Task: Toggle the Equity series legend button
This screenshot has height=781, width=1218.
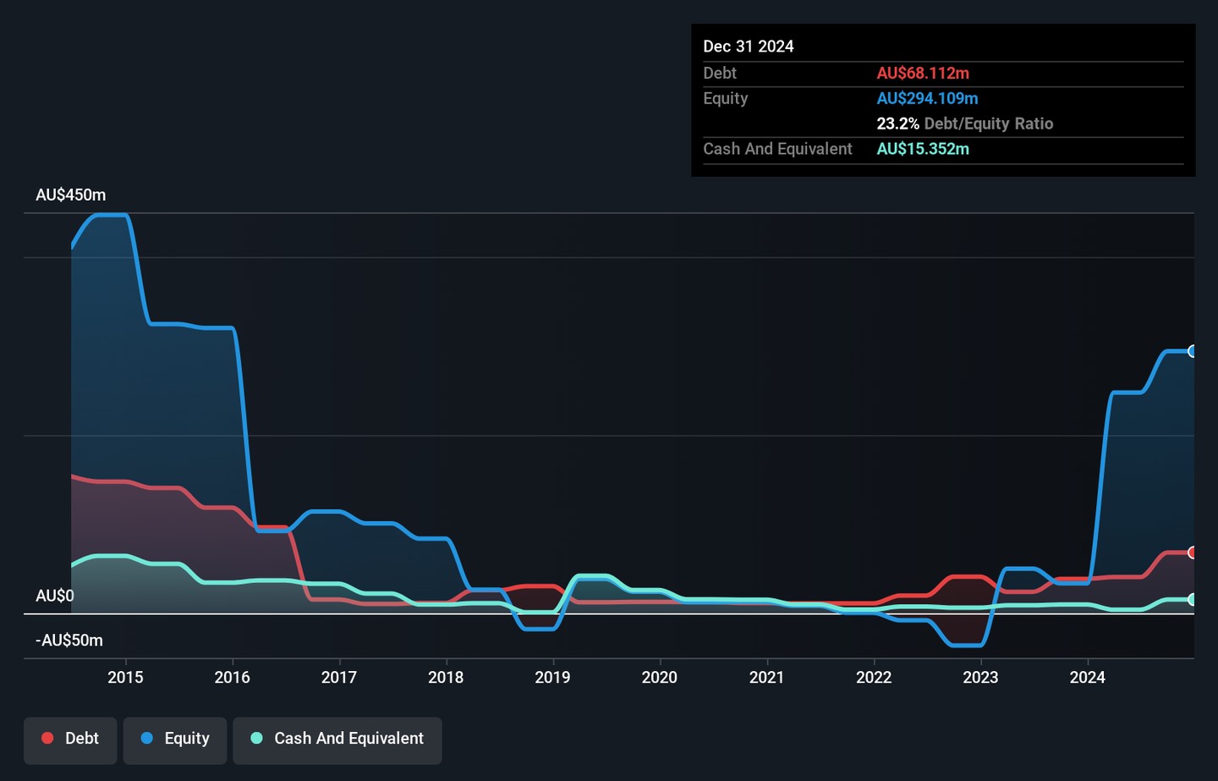Action: click(x=175, y=740)
